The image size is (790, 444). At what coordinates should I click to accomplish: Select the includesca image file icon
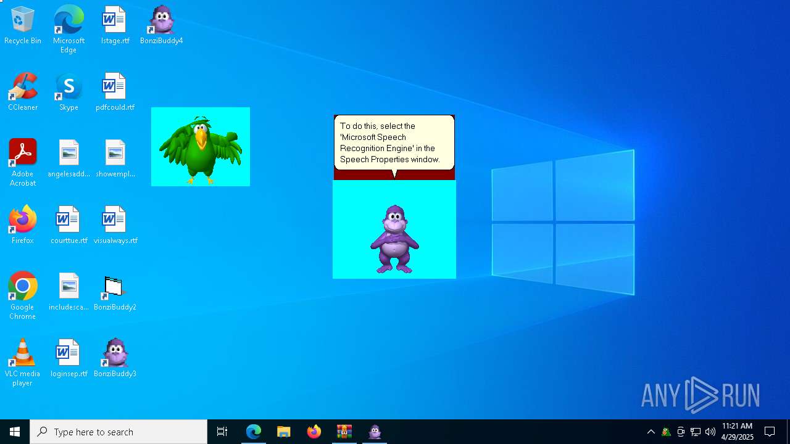pos(69,292)
